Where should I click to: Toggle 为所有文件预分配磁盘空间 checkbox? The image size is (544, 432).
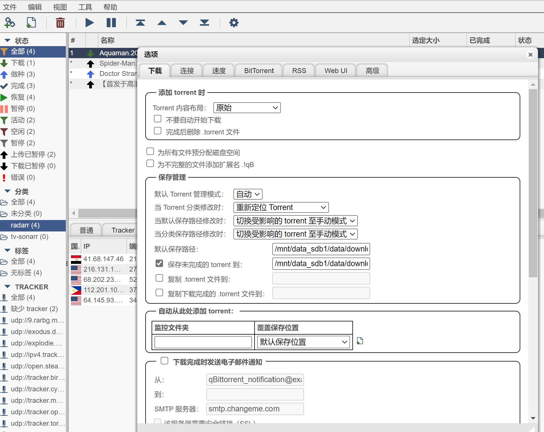150,152
